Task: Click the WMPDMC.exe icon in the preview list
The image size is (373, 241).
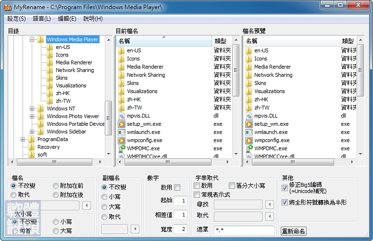Action: click(249, 148)
